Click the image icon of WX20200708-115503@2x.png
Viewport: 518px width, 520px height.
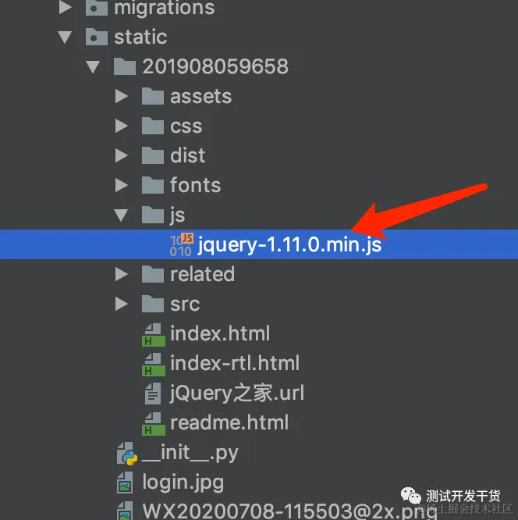coord(125,511)
